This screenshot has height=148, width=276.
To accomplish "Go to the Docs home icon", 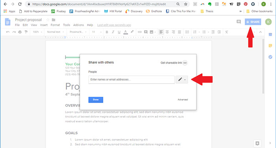I will coord(7,22).
